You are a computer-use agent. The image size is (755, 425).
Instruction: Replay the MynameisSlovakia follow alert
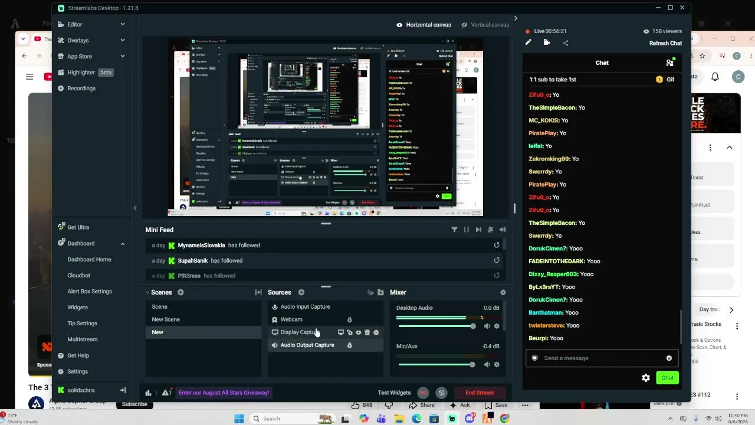(x=497, y=245)
